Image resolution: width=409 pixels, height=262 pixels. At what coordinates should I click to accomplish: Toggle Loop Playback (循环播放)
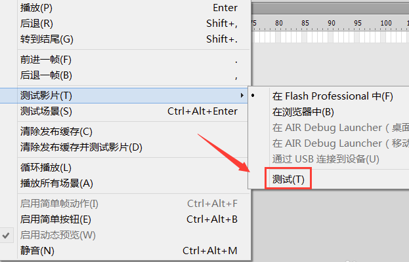[46, 168]
